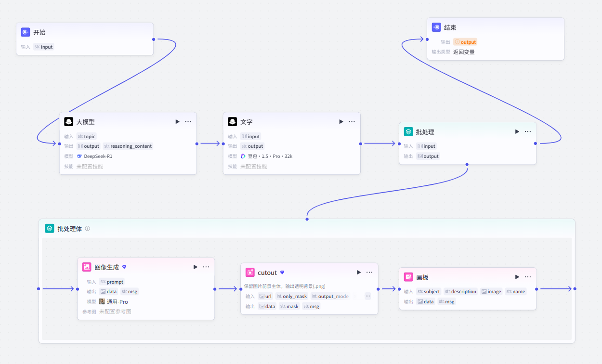Screen dimensions: 602x364
Task: Click the 开始 node icon
Action: 26,32
